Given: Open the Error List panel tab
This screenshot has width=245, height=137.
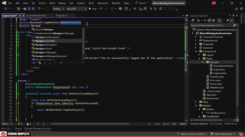Looking at the screenshot, I should (x=7, y=129).
